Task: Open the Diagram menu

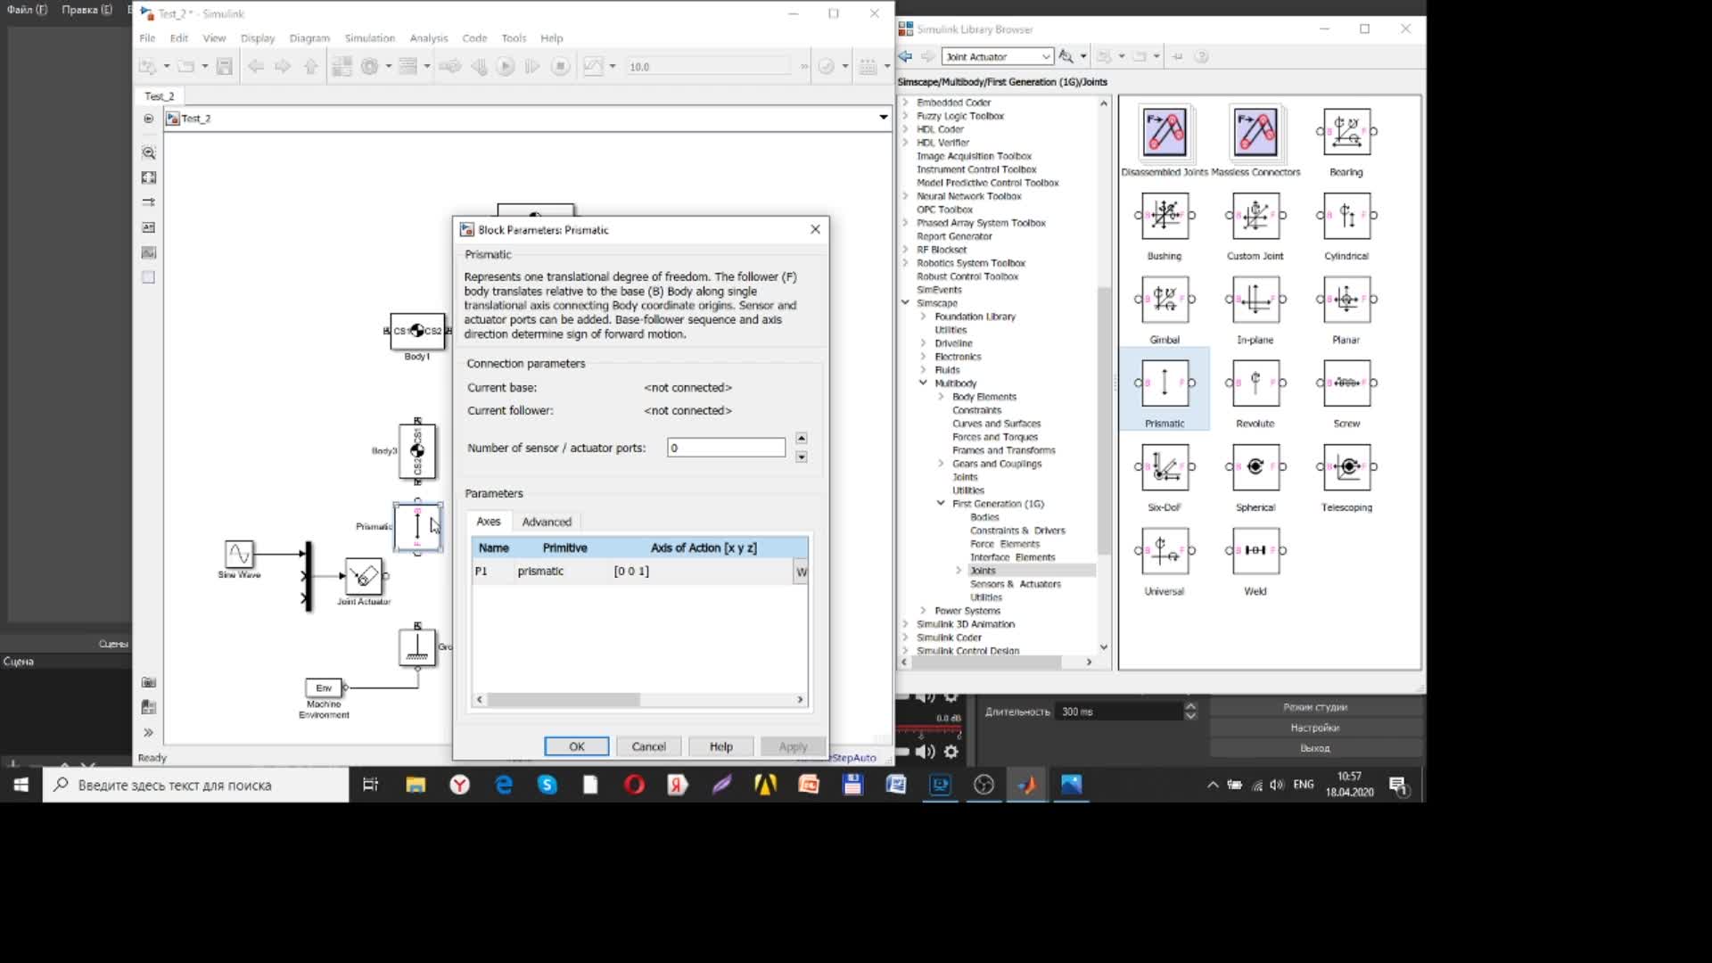Action: [x=309, y=38]
